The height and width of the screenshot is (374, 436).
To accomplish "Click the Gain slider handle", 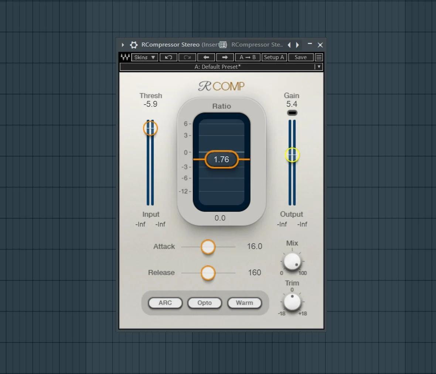I will click(x=292, y=155).
